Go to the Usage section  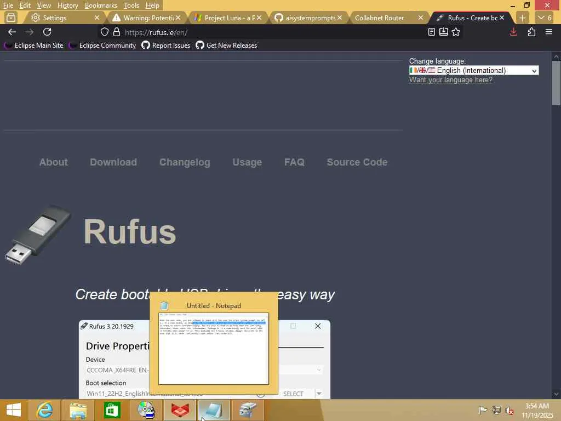(247, 162)
